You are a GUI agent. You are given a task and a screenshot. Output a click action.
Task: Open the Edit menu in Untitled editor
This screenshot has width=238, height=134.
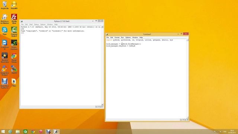click(x=112, y=37)
